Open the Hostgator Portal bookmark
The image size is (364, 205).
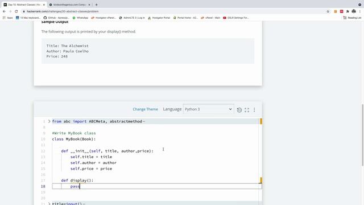coord(159,18)
